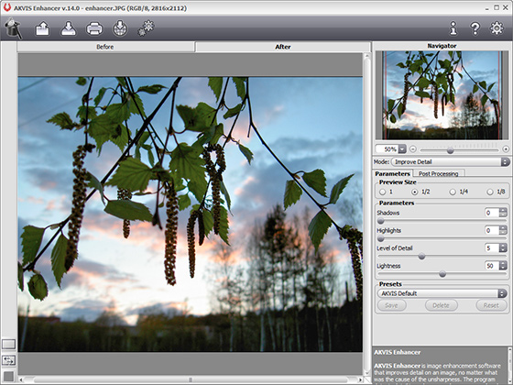Click the Level of Detail slider handle
This screenshot has height=385, width=513.
click(421, 257)
